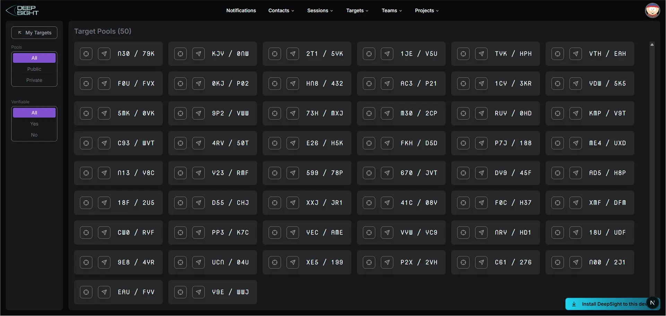Click send icon on C93 / WVT card
This screenshot has height=316, width=666.
coord(104,143)
